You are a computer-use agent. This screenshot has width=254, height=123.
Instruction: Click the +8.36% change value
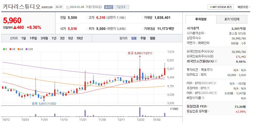coord(34,27)
